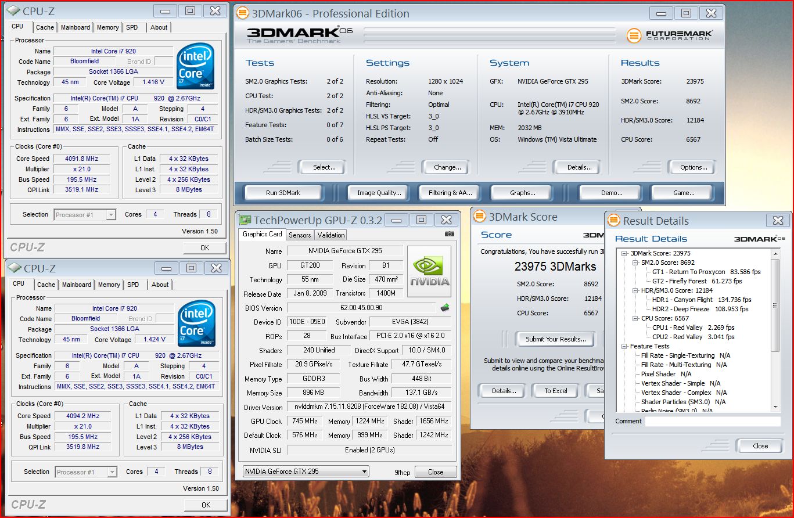
Task: Click Run 3DMark button
Action: point(283,193)
